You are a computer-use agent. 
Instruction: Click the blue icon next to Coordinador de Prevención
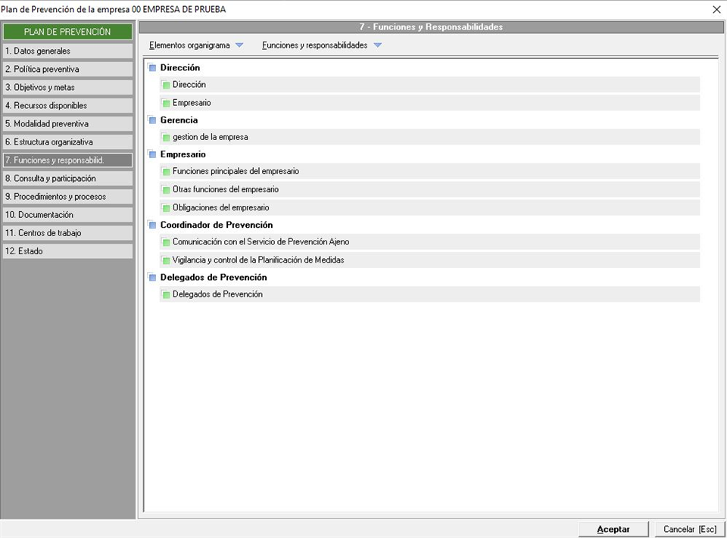coord(152,225)
